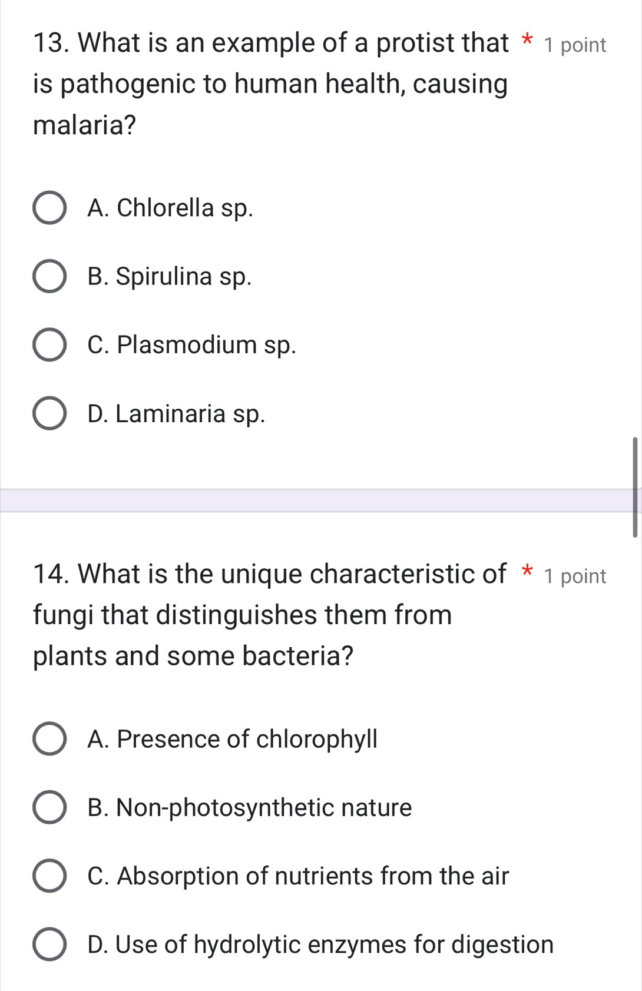Image resolution: width=642 pixels, height=991 pixels.
Task: Click the 'B. Spirulina sp.' answer text
Action: coord(170,276)
